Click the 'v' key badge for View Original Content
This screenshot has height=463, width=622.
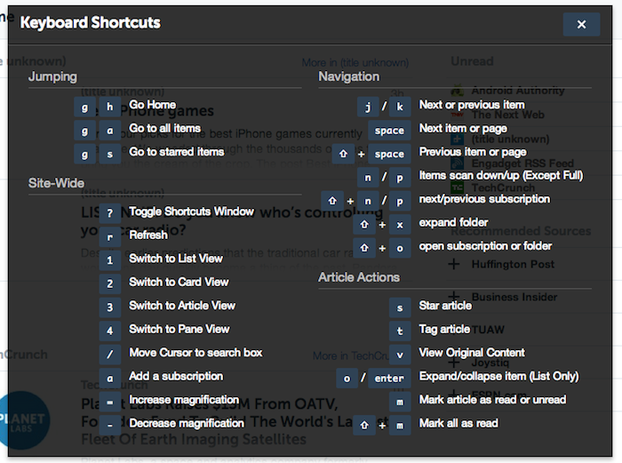400,353
